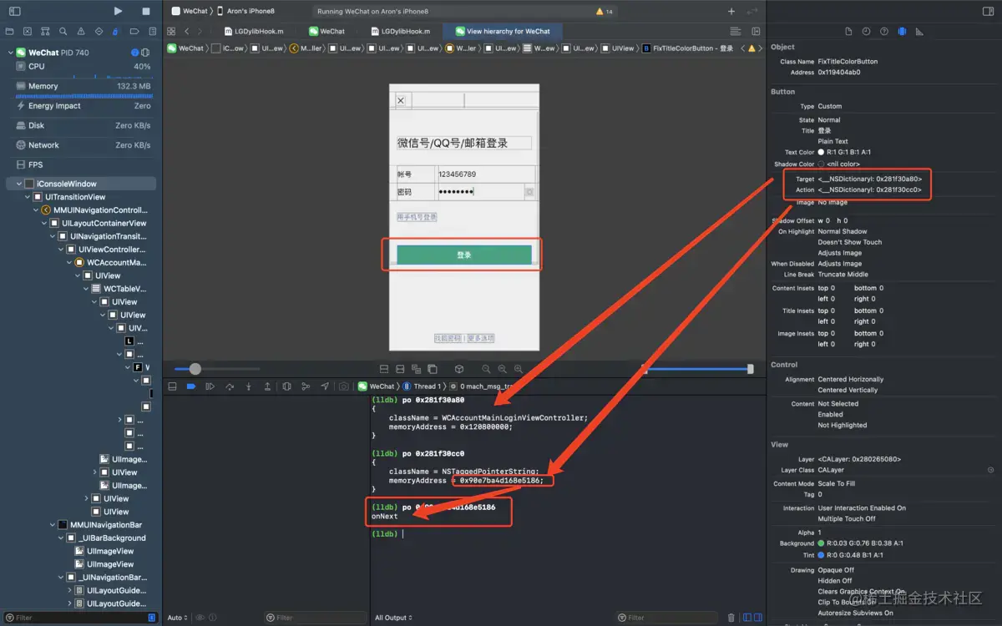1002x626 pixels.
Task: Click Step Over in the debug bar
Action: click(229, 386)
